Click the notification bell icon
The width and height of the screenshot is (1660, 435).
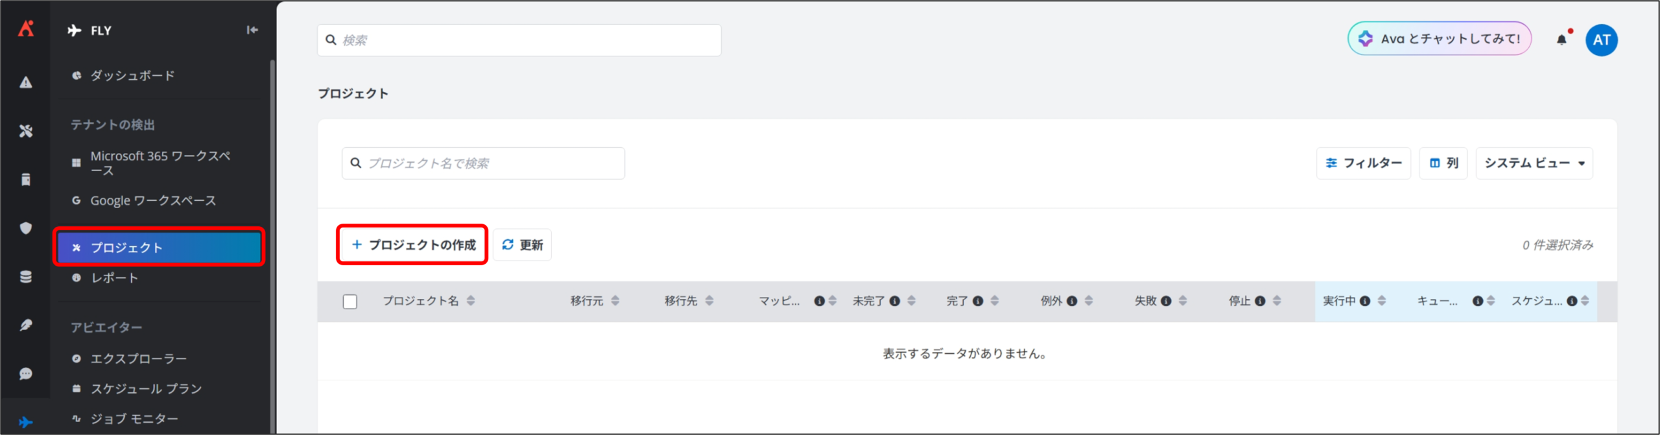point(1561,40)
